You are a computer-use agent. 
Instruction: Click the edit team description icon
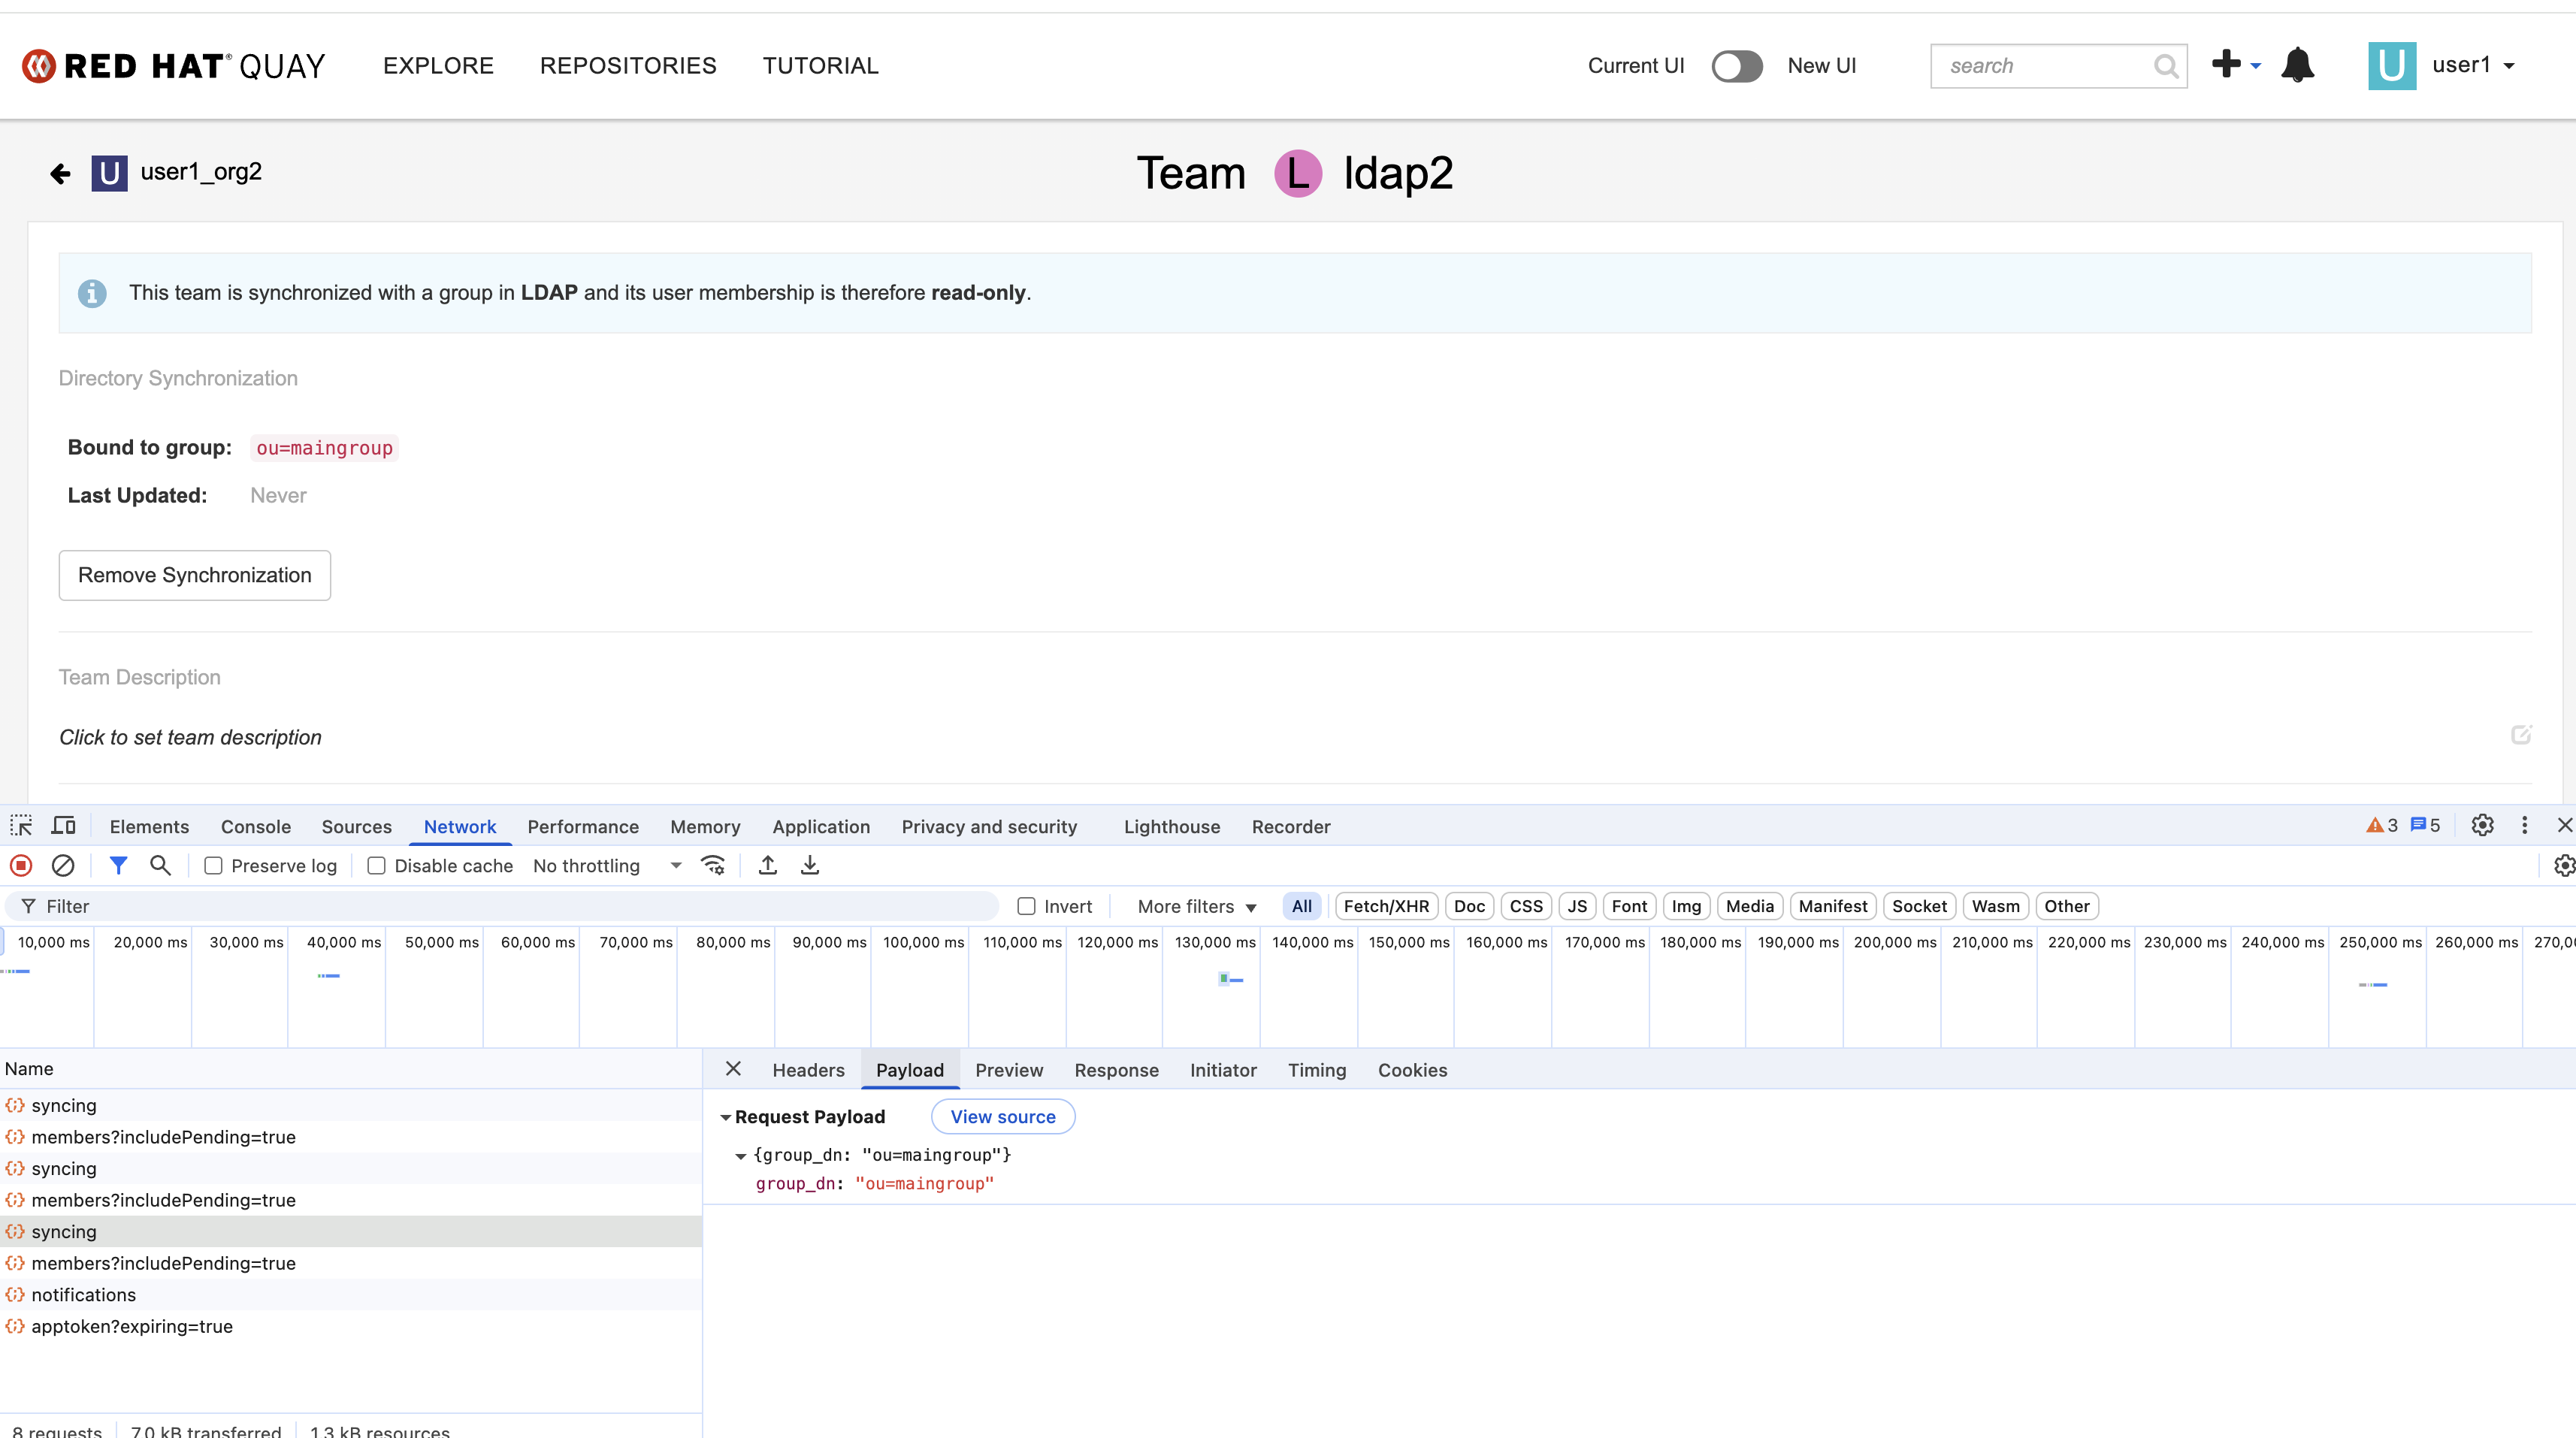coord(2520,735)
